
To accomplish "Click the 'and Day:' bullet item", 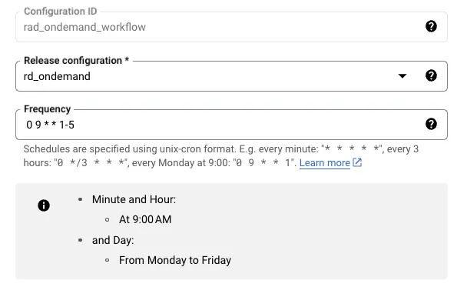I will click(113, 240).
